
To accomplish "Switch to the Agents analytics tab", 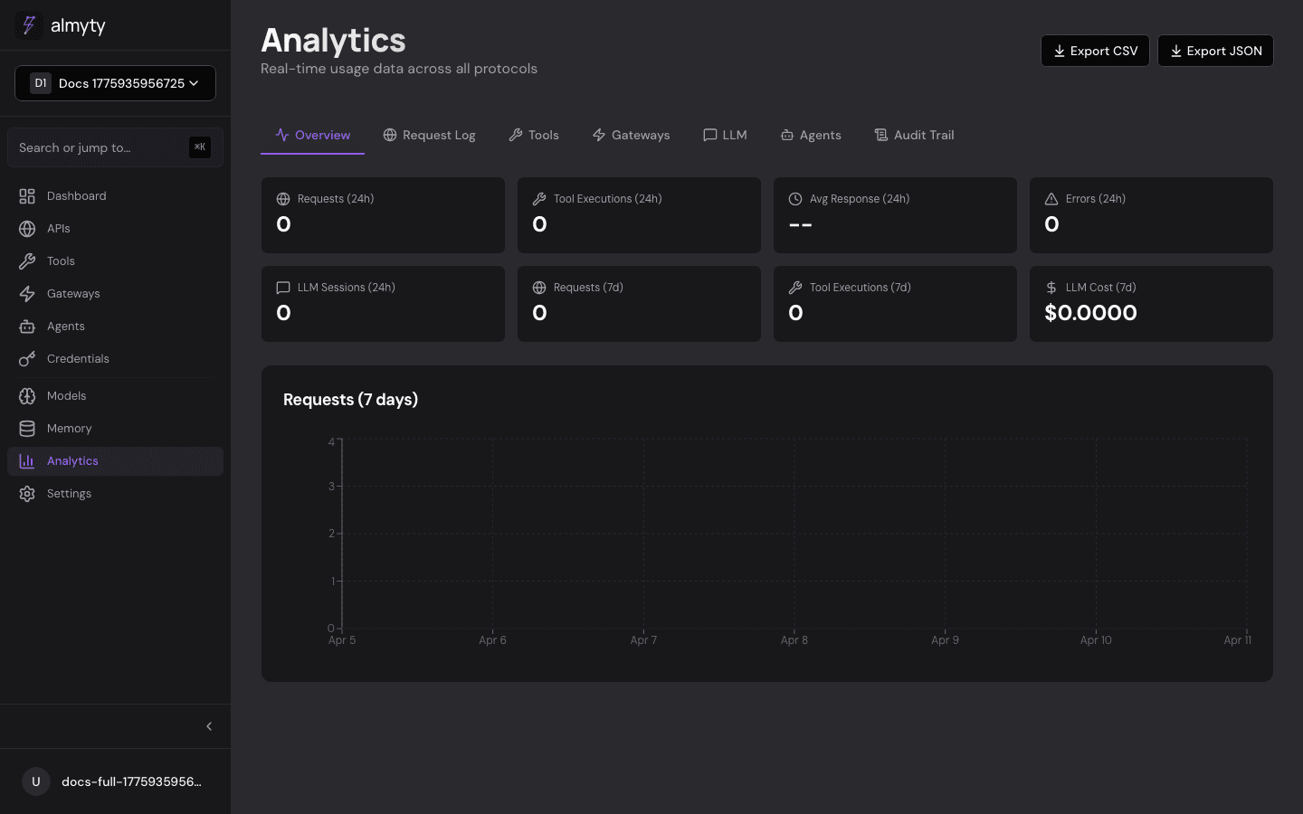I will (811, 135).
